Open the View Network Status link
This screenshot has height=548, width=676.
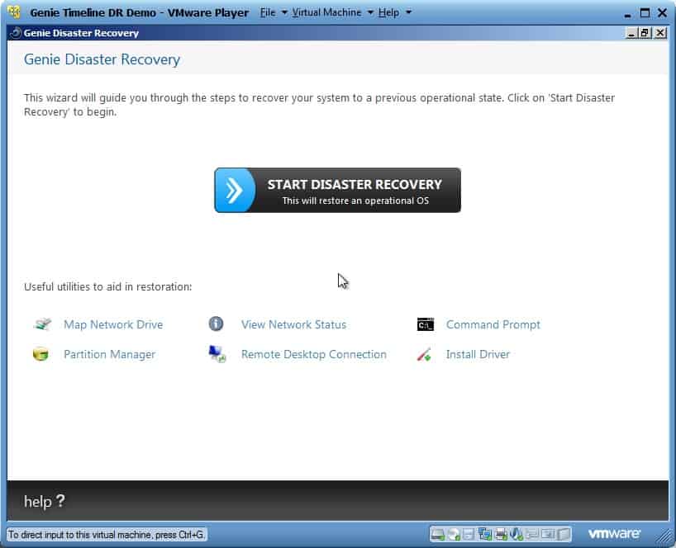click(293, 324)
